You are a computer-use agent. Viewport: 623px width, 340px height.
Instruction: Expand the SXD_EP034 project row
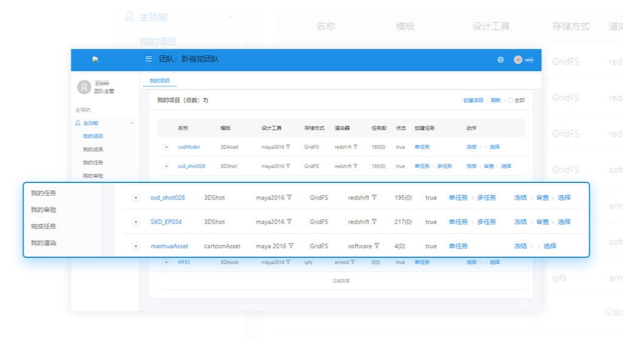136,222
